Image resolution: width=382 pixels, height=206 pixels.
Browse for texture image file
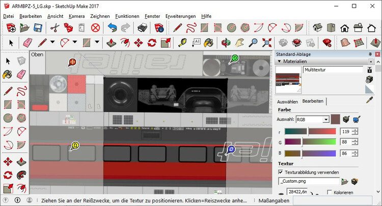[345, 181]
